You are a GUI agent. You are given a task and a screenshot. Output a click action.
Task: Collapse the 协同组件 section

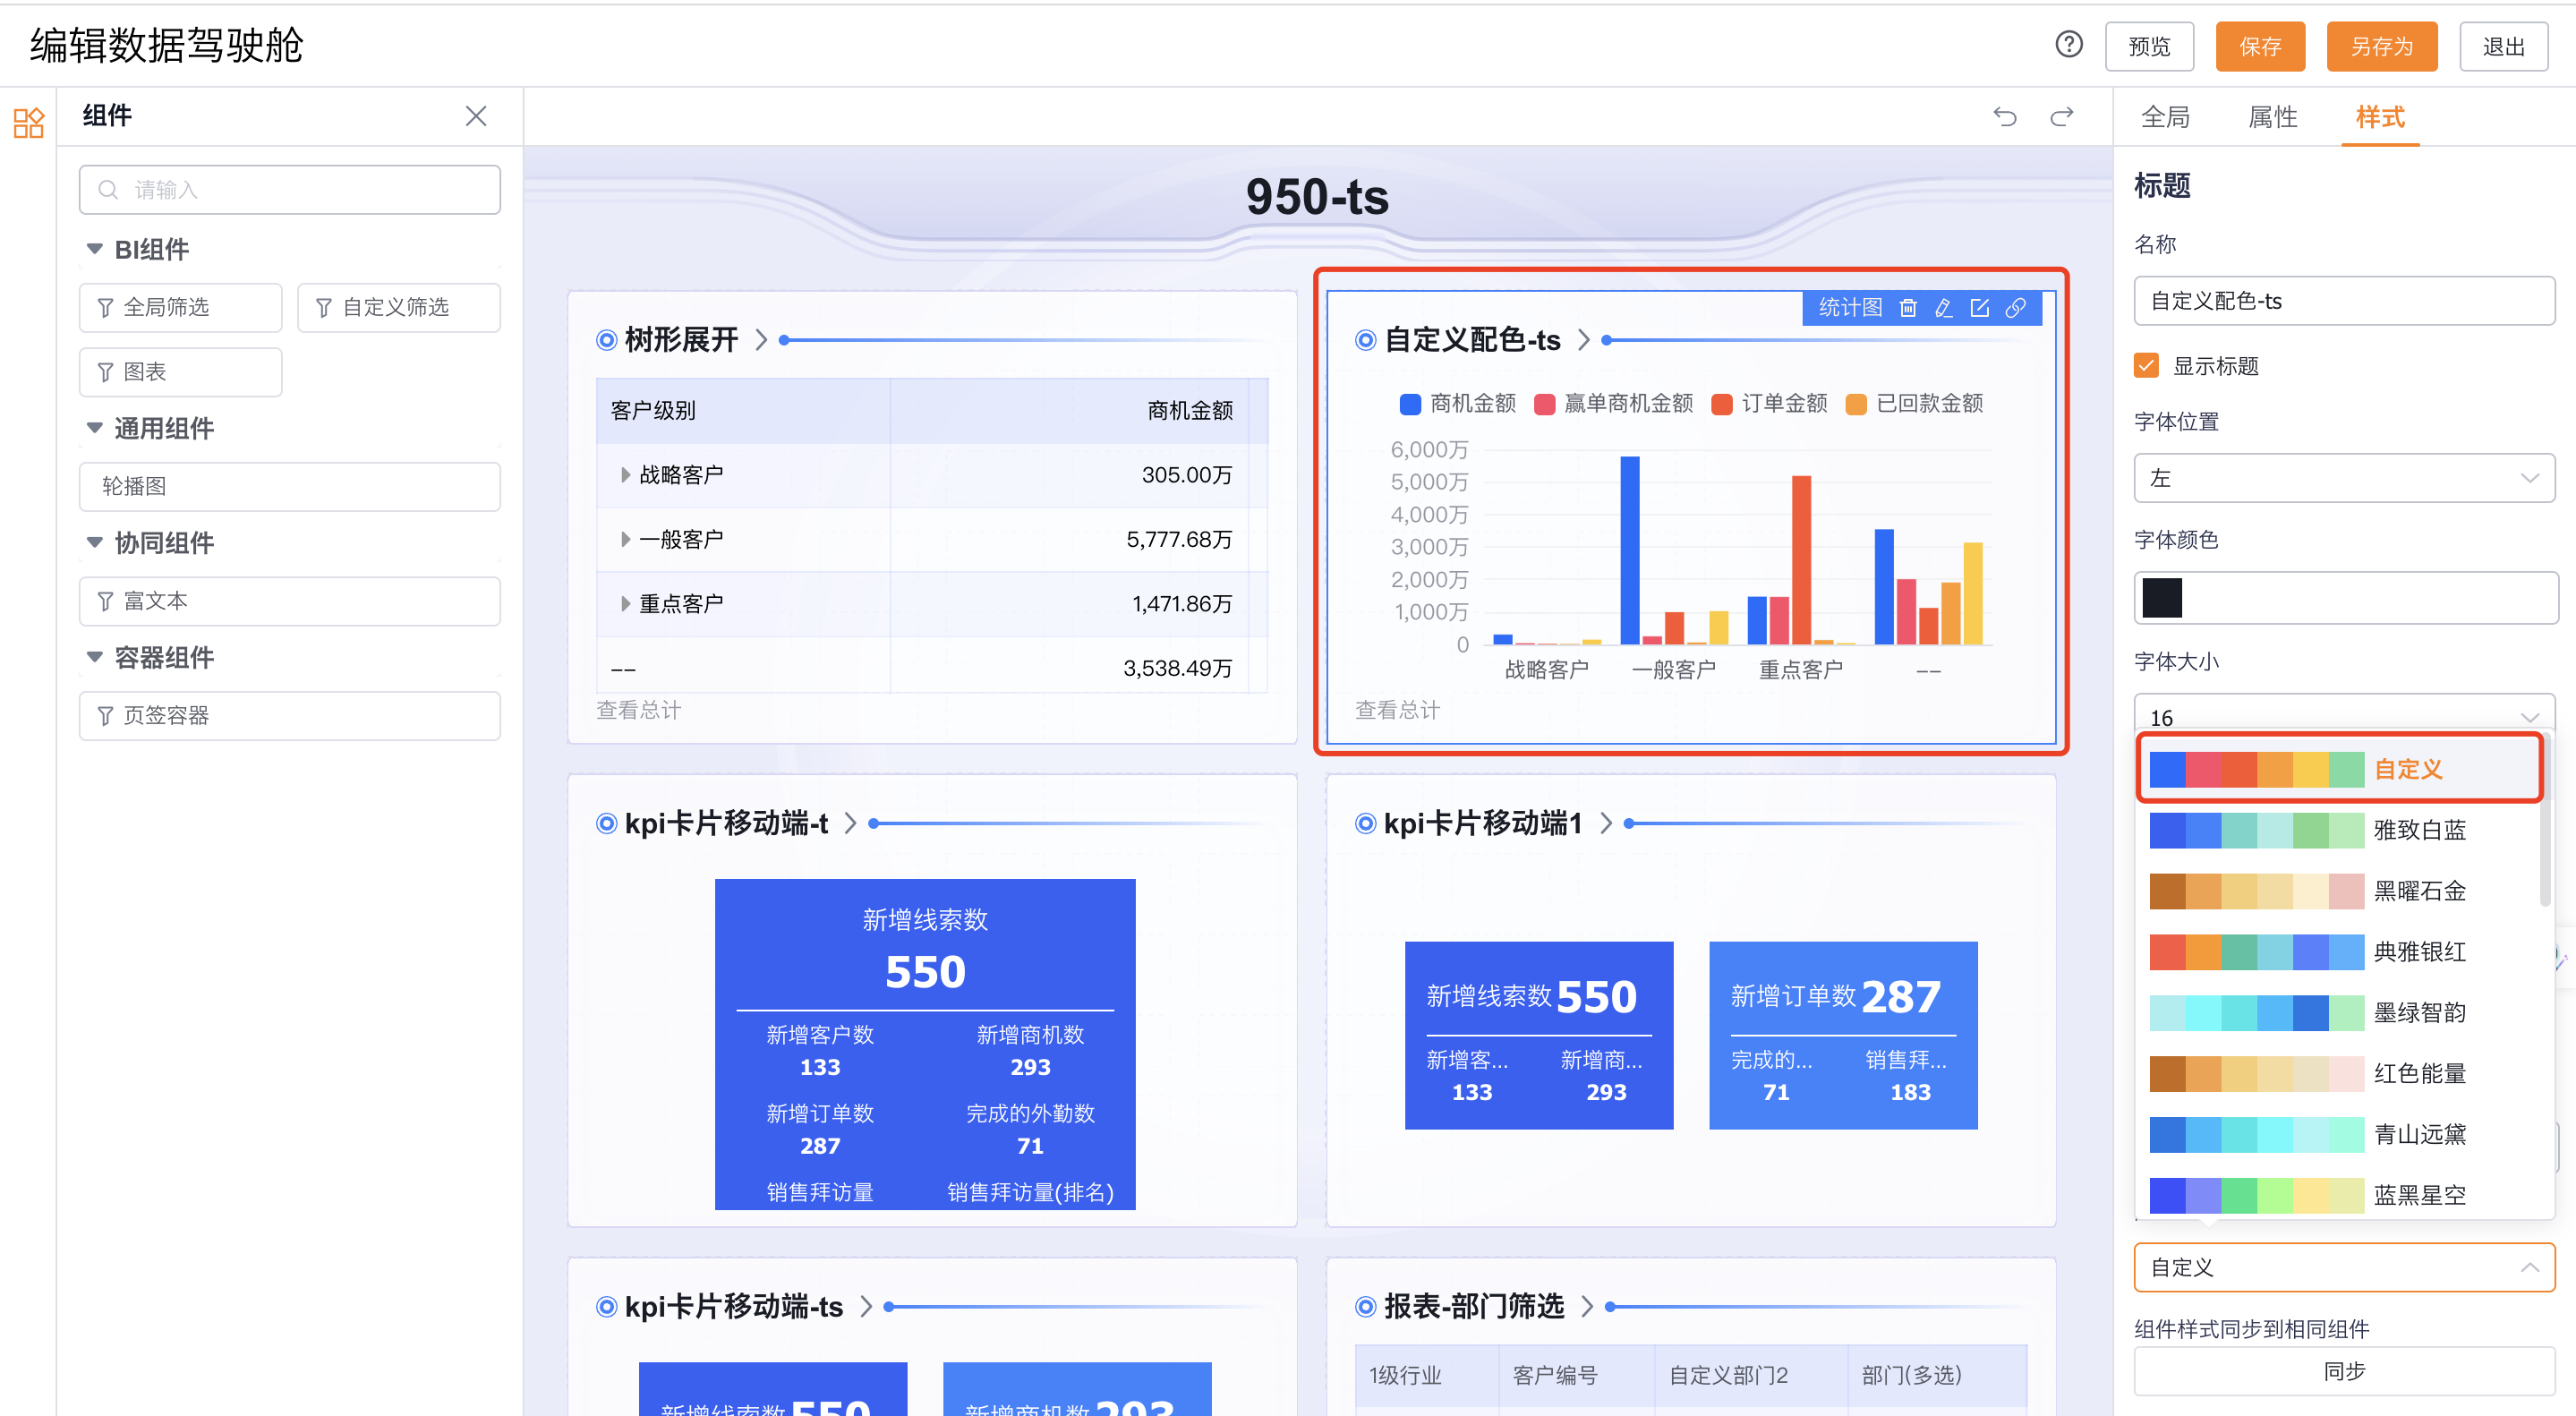point(94,543)
